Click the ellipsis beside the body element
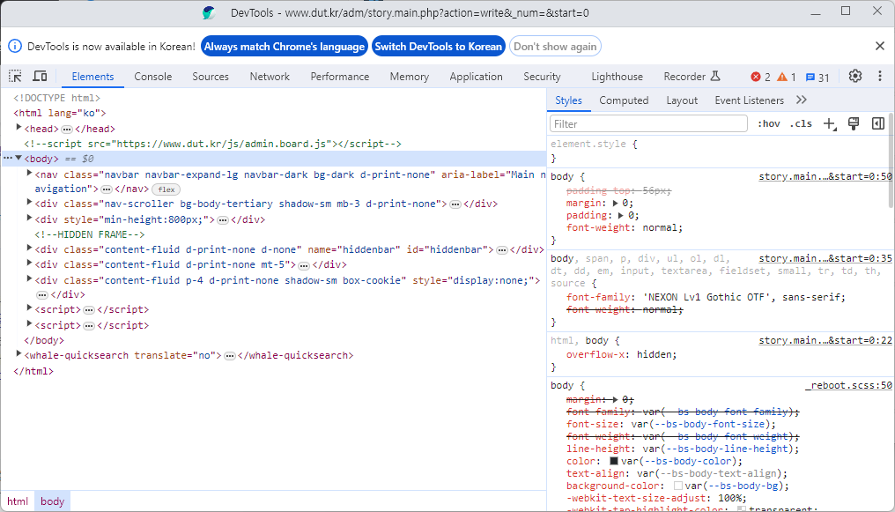This screenshot has height=512, width=895. [7, 158]
